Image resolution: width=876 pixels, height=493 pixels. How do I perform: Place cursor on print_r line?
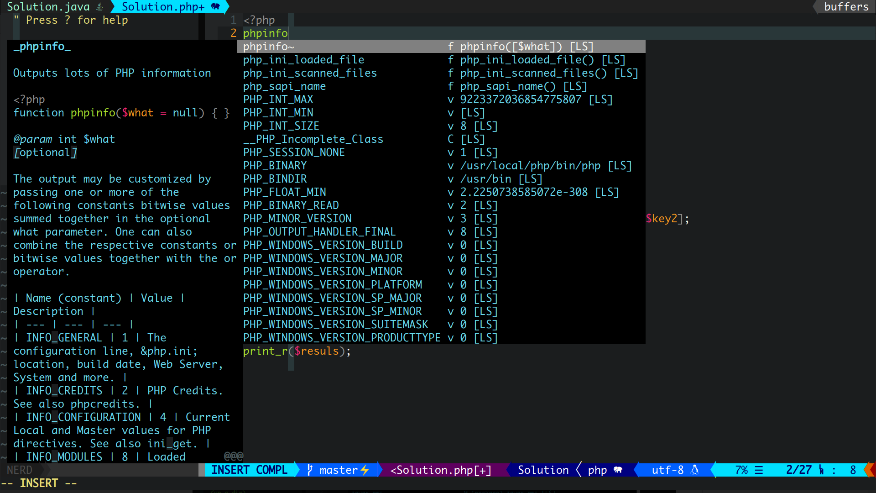point(297,351)
